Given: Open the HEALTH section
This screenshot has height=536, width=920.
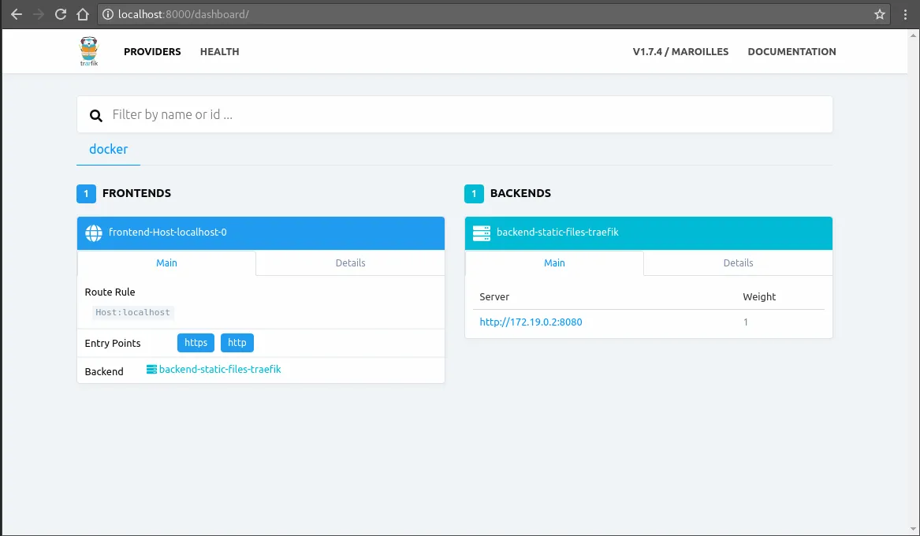Looking at the screenshot, I should [219, 51].
